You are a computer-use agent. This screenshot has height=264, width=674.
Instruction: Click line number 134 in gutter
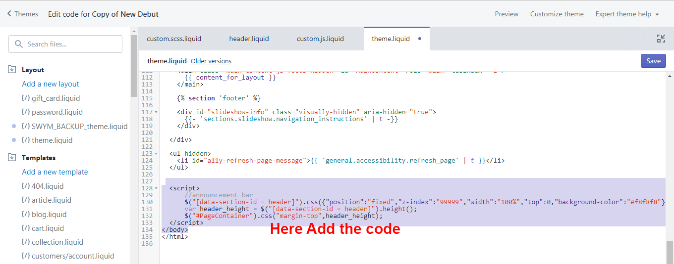[147, 230]
